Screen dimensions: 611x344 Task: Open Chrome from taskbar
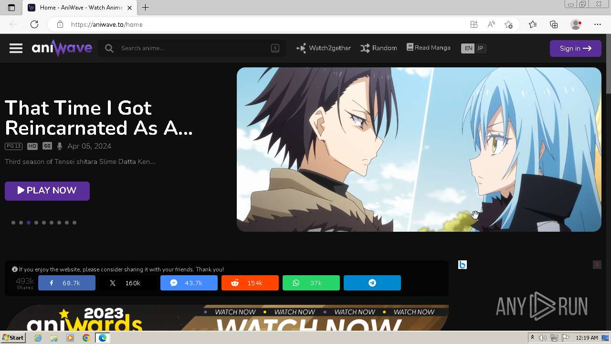click(x=86, y=338)
